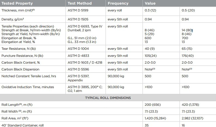Click the Tested Property column header
Screen dimensions: 216x127
(17, 3)
